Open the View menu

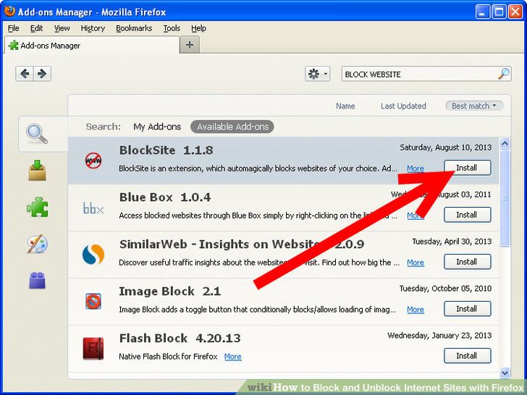click(x=62, y=28)
